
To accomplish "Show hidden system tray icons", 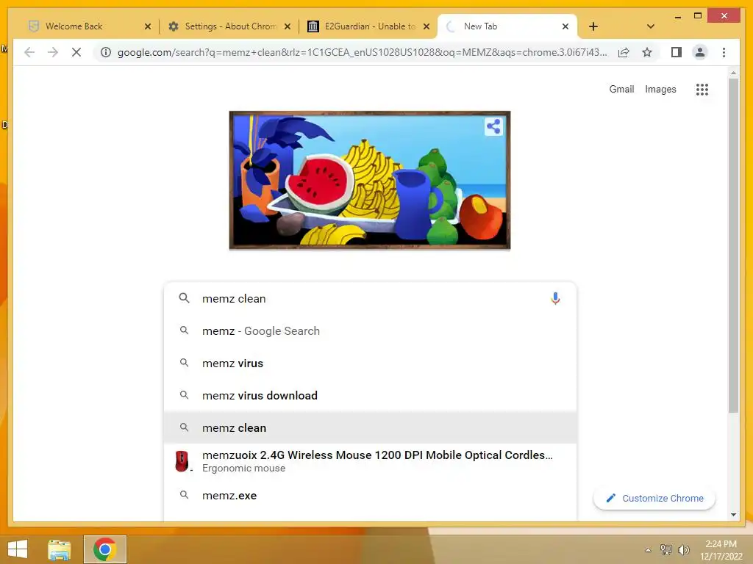I will pos(648,550).
